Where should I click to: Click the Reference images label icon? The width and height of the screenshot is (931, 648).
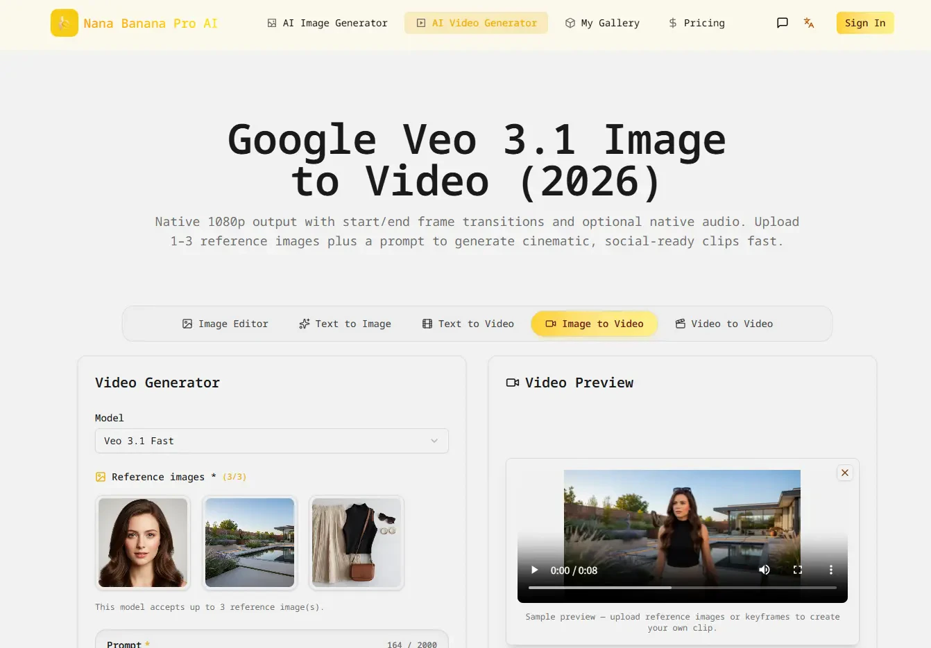[x=101, y=477]
